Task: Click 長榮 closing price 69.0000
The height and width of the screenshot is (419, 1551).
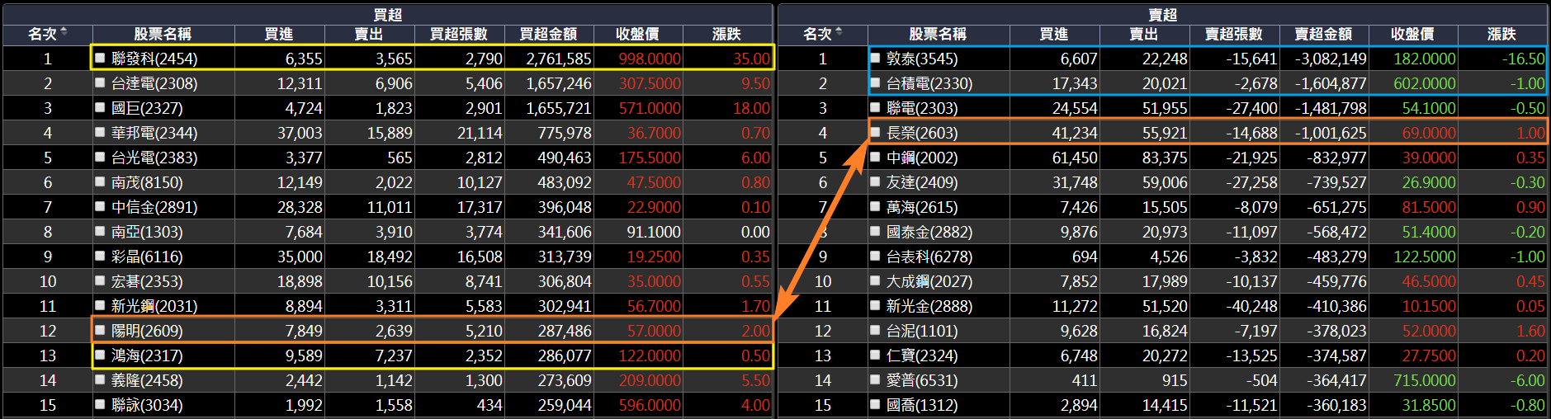Action: pyautogui.click(x=1429, y=133)
